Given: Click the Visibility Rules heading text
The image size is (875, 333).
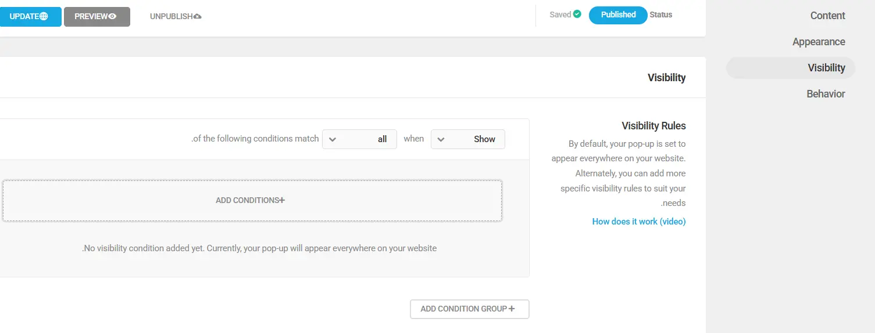Looking at the screenshot, I should click(x=653, y=126).
